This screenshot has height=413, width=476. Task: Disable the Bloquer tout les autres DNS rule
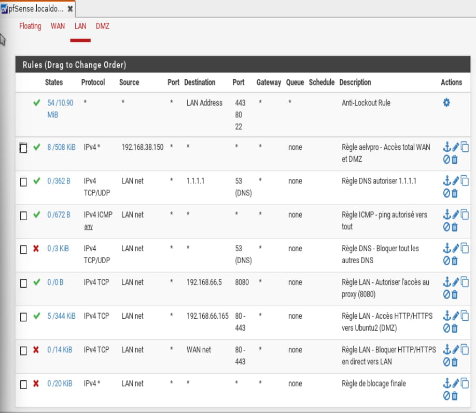coord(446,261)
